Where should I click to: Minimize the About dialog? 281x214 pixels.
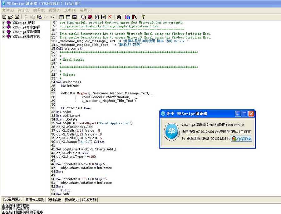coord(238,114)
